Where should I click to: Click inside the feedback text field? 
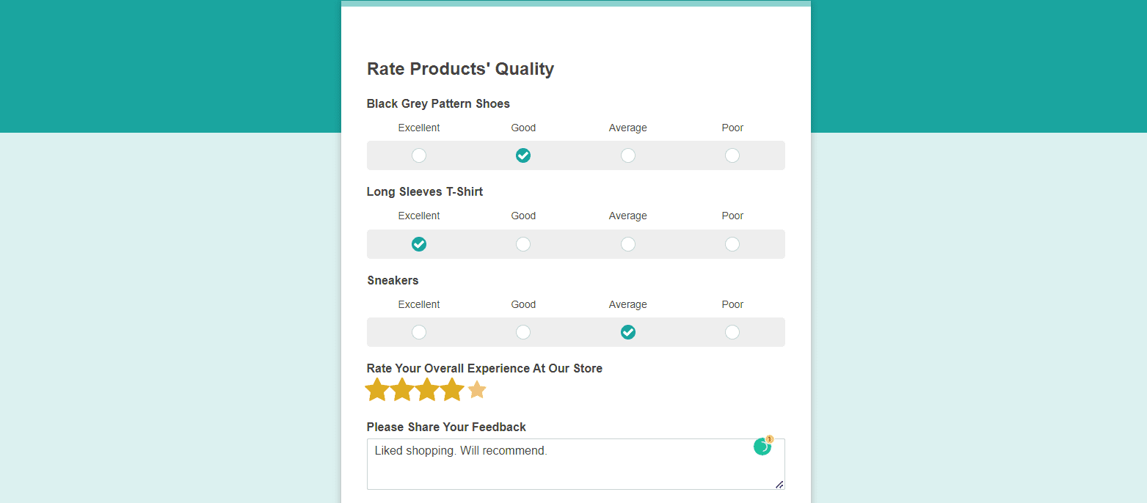coord(558,469)
